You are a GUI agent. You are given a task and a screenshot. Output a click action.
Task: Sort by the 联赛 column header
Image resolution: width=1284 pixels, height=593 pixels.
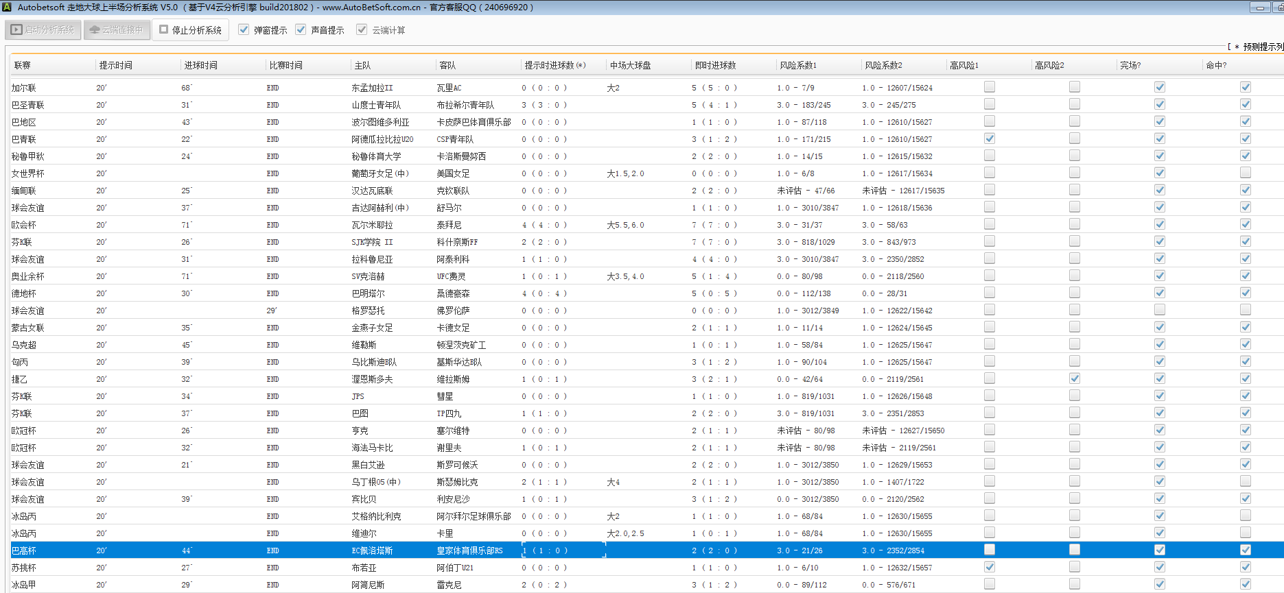coord(23,65)
